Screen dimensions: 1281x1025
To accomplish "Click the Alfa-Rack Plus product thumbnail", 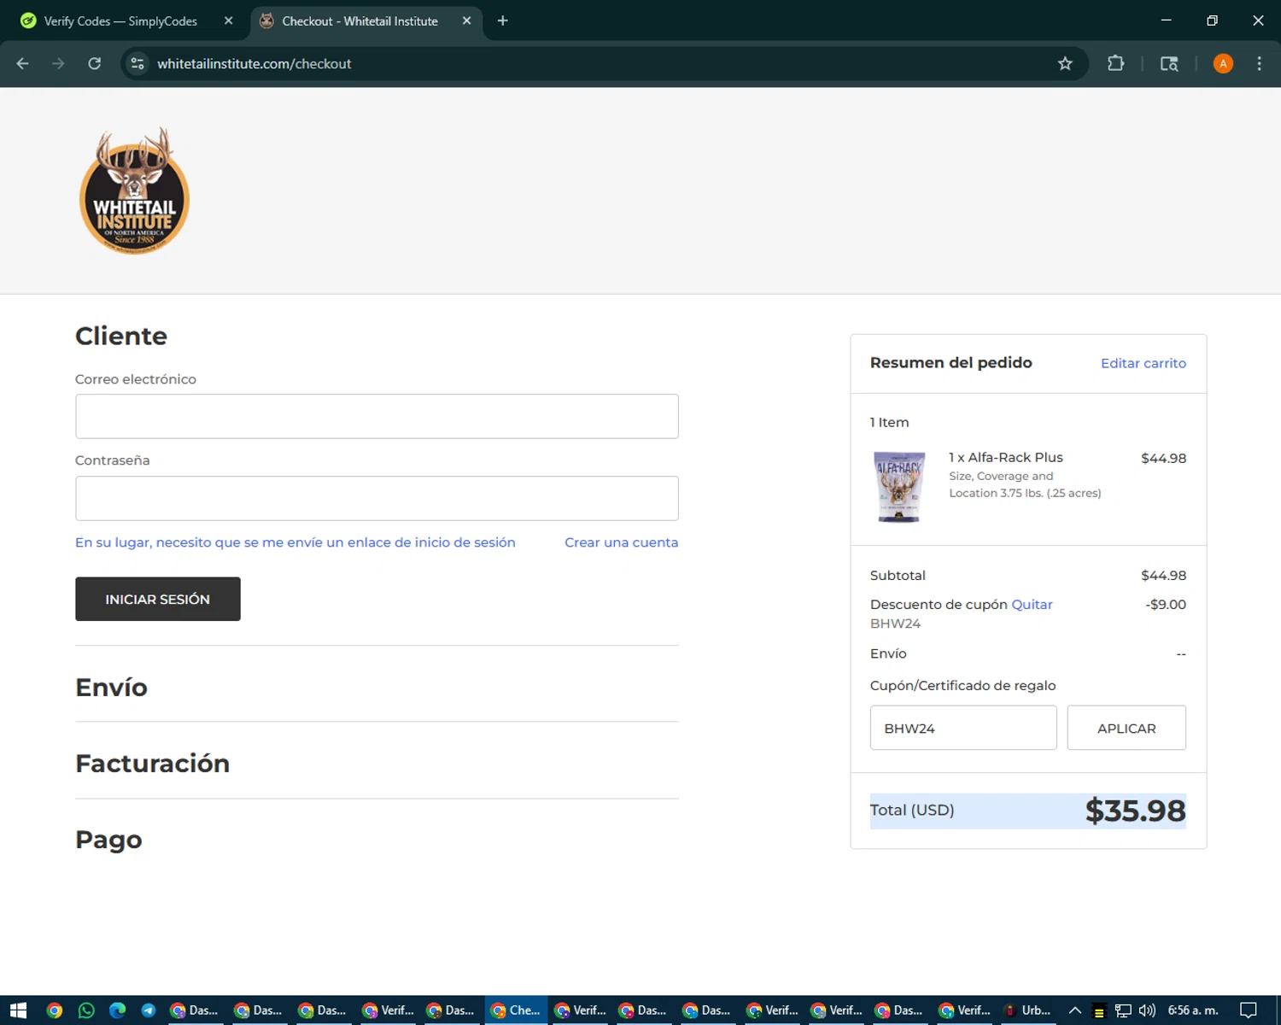I will click(899, 486).
